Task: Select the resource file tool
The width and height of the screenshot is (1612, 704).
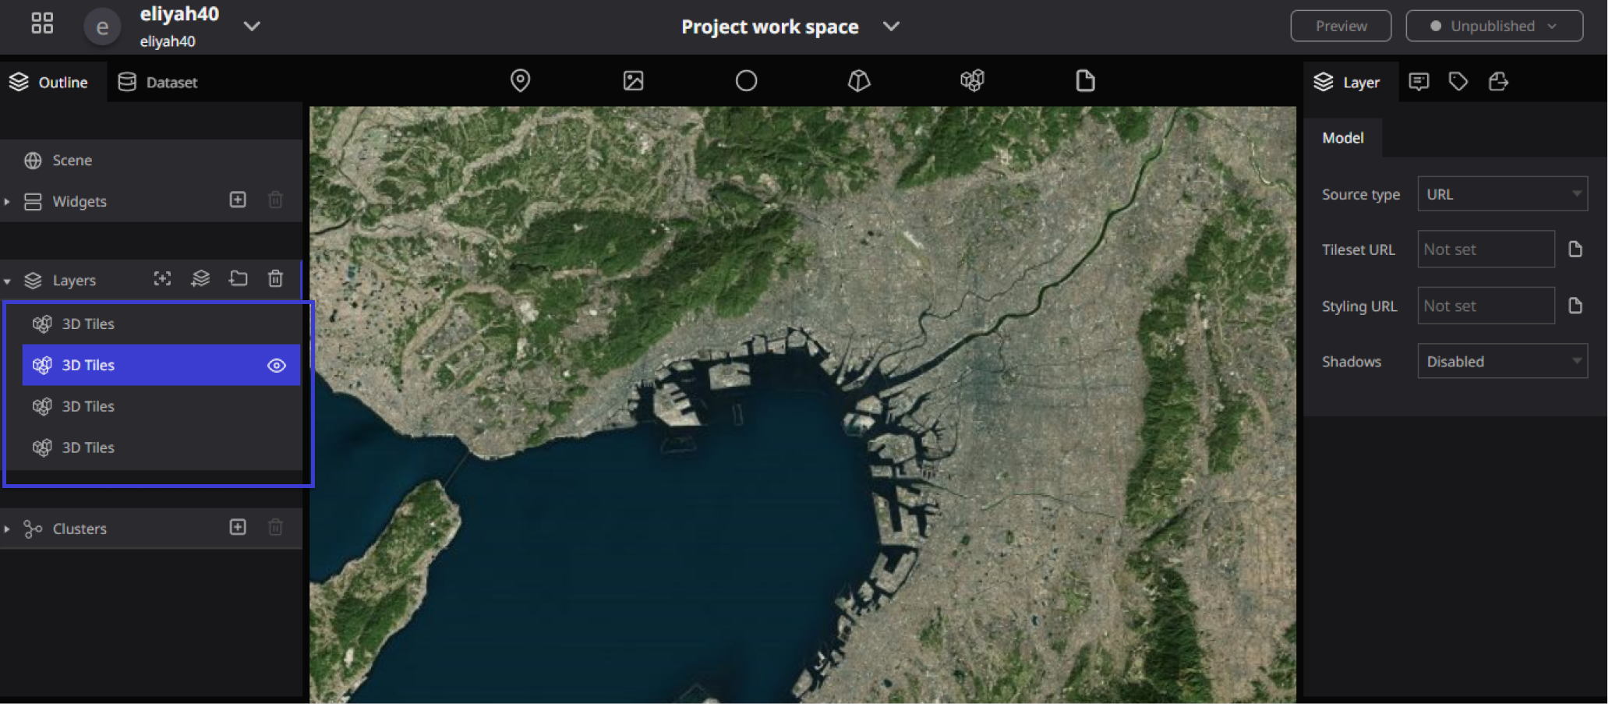Action: [1085, 80]
